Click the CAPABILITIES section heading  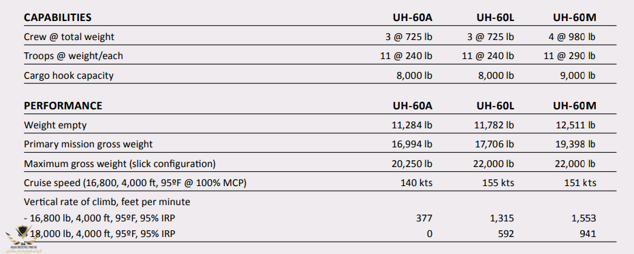(x=57, y=18)
